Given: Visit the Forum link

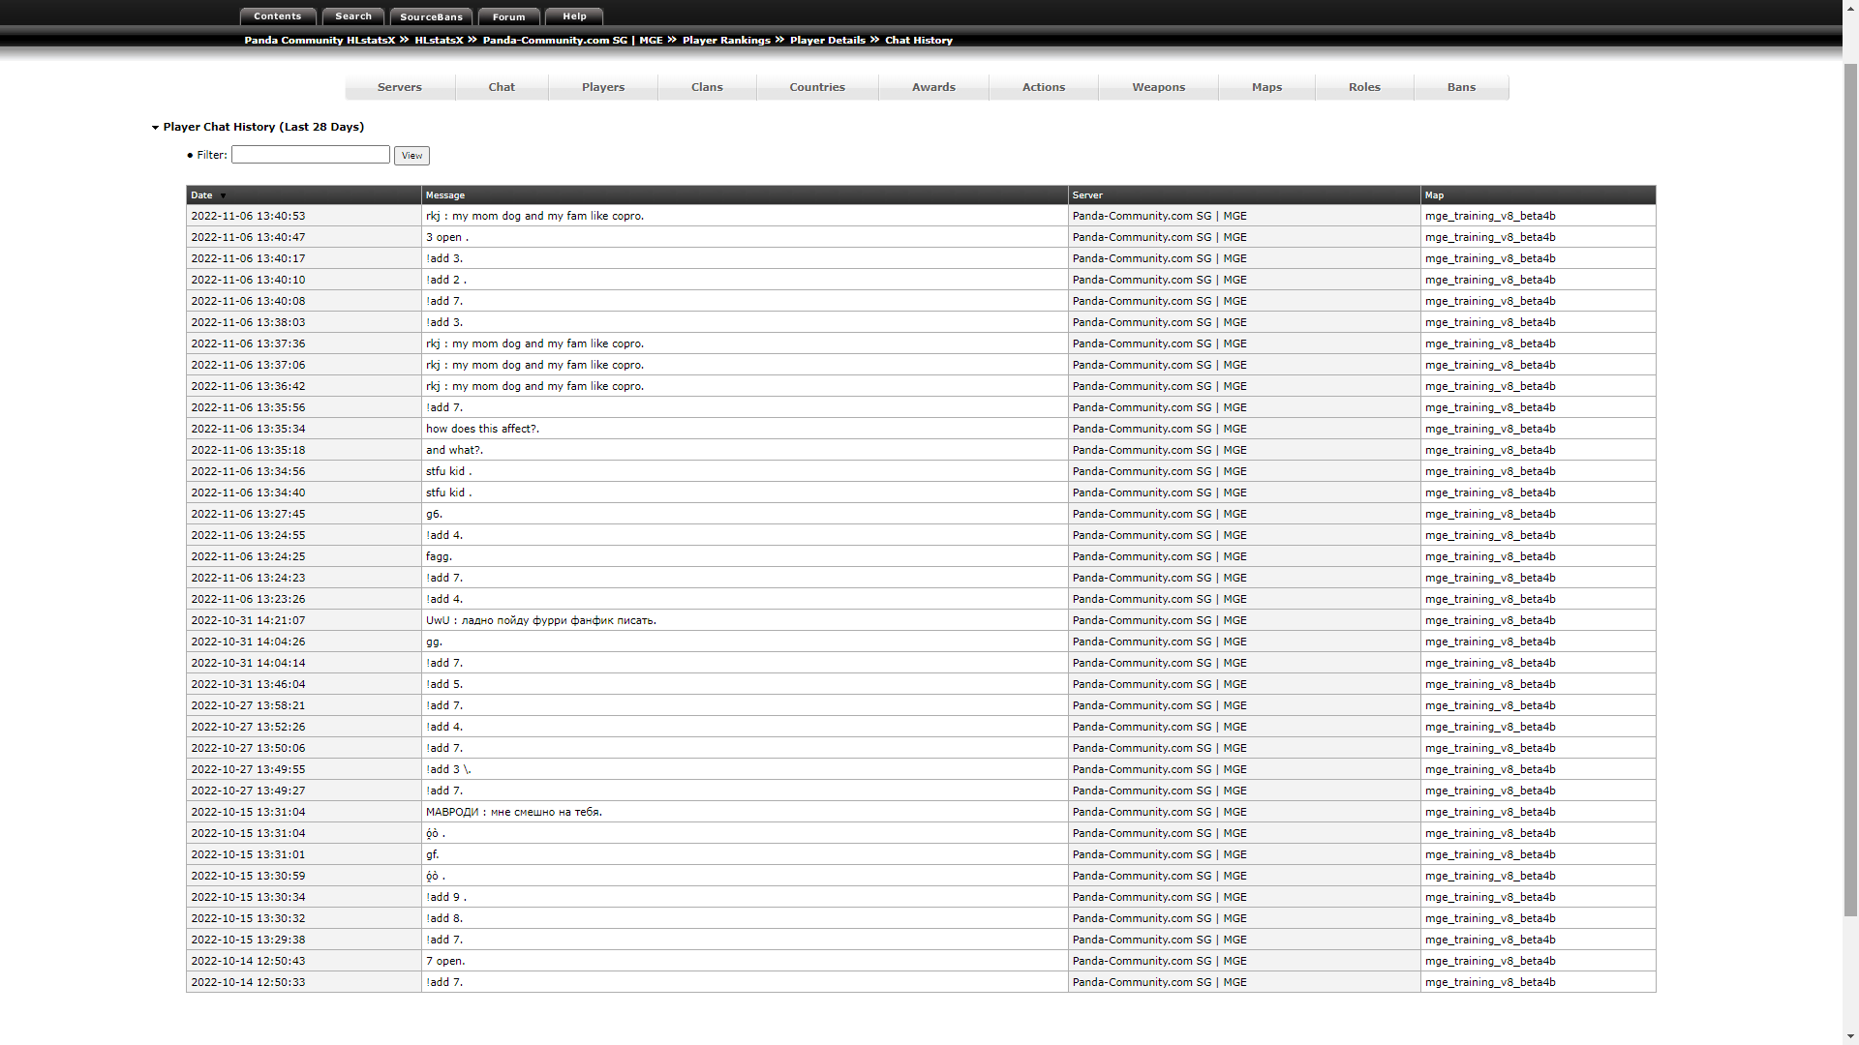Looking at the screenshot, I should (x=508, y=15).
